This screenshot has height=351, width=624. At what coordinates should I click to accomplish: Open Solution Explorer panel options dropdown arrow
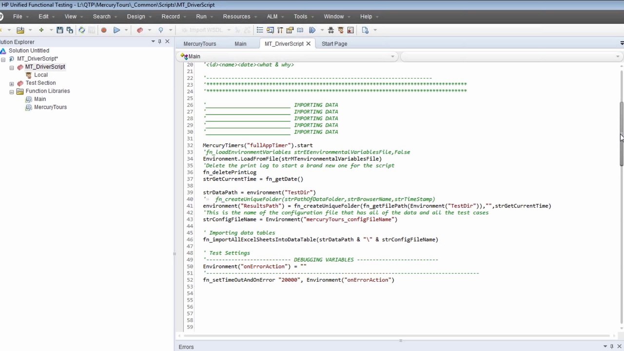[153, 42]
